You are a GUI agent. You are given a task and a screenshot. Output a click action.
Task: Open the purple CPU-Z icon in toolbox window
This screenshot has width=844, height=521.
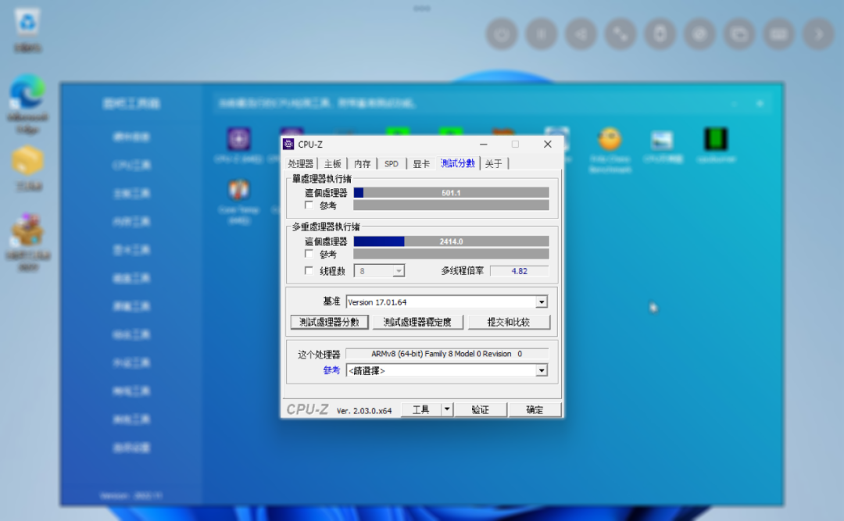pyautogui.click(x=238, y=139)
